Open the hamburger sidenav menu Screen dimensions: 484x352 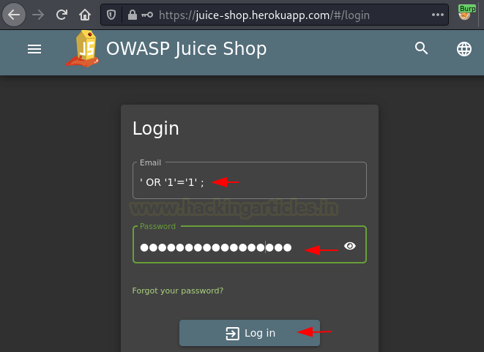pyautogui.click(x=34, y=49)
